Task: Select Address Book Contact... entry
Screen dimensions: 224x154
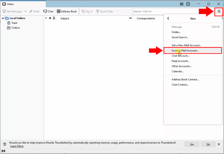Action: 193,79
